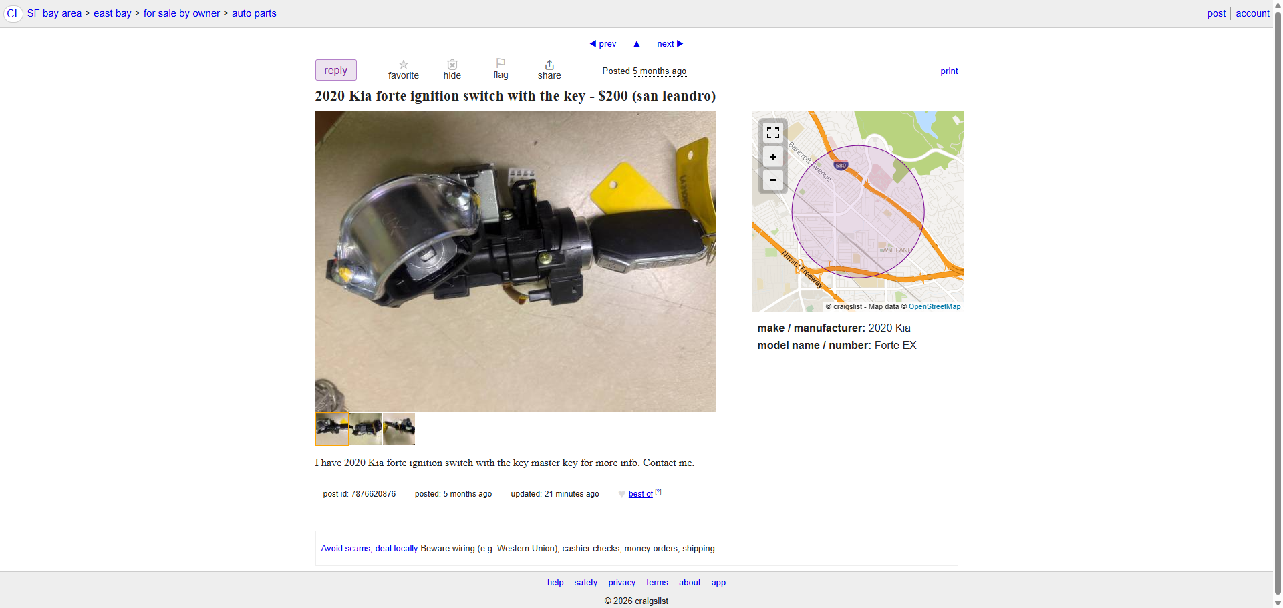
Task: Open the east bay breadcrumb link
Action: coord(112,13)
